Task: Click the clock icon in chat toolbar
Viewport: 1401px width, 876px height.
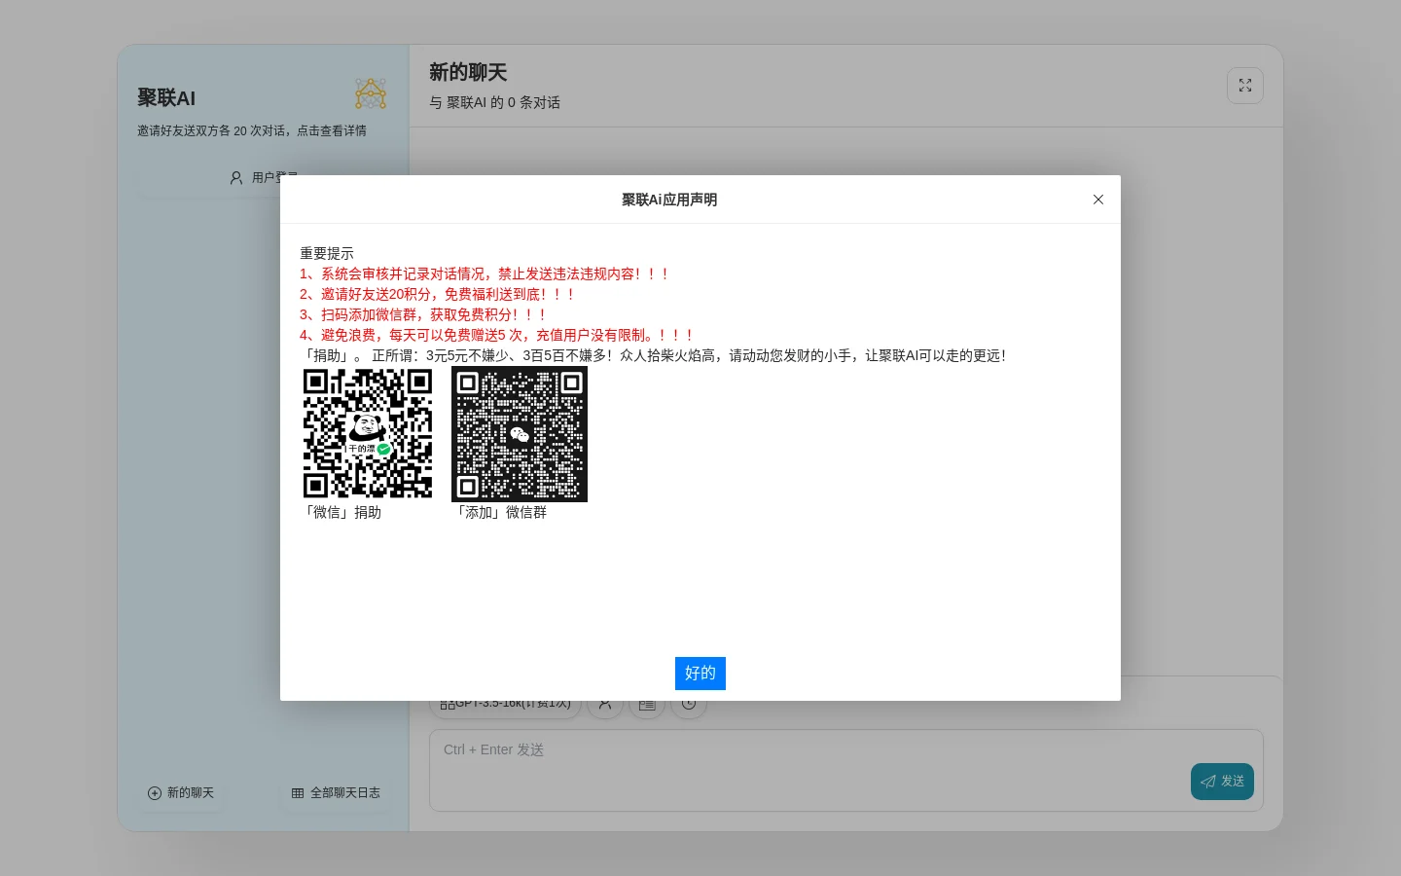Action: pos(689,703)
